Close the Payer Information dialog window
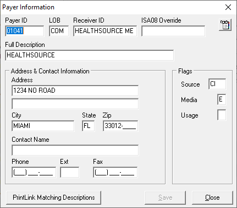The image size is (237, 208). 228,7
